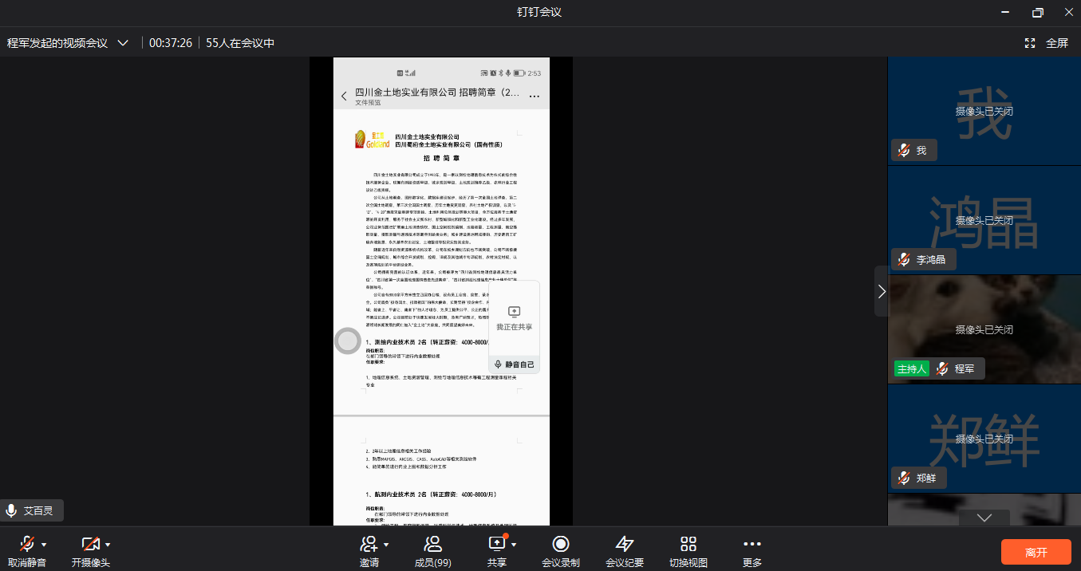The image size is (1081, 571).
Task: Click the 文件预览 label under the document title
Action: (x=368, y=103)
